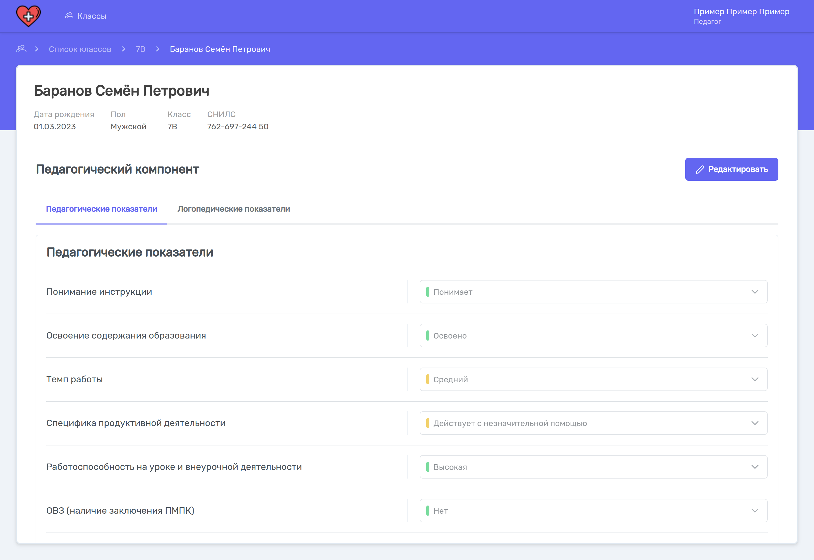Click the pencil icon on Редактировать button
This screenshot has width=814, height=560.
(700, 170)
